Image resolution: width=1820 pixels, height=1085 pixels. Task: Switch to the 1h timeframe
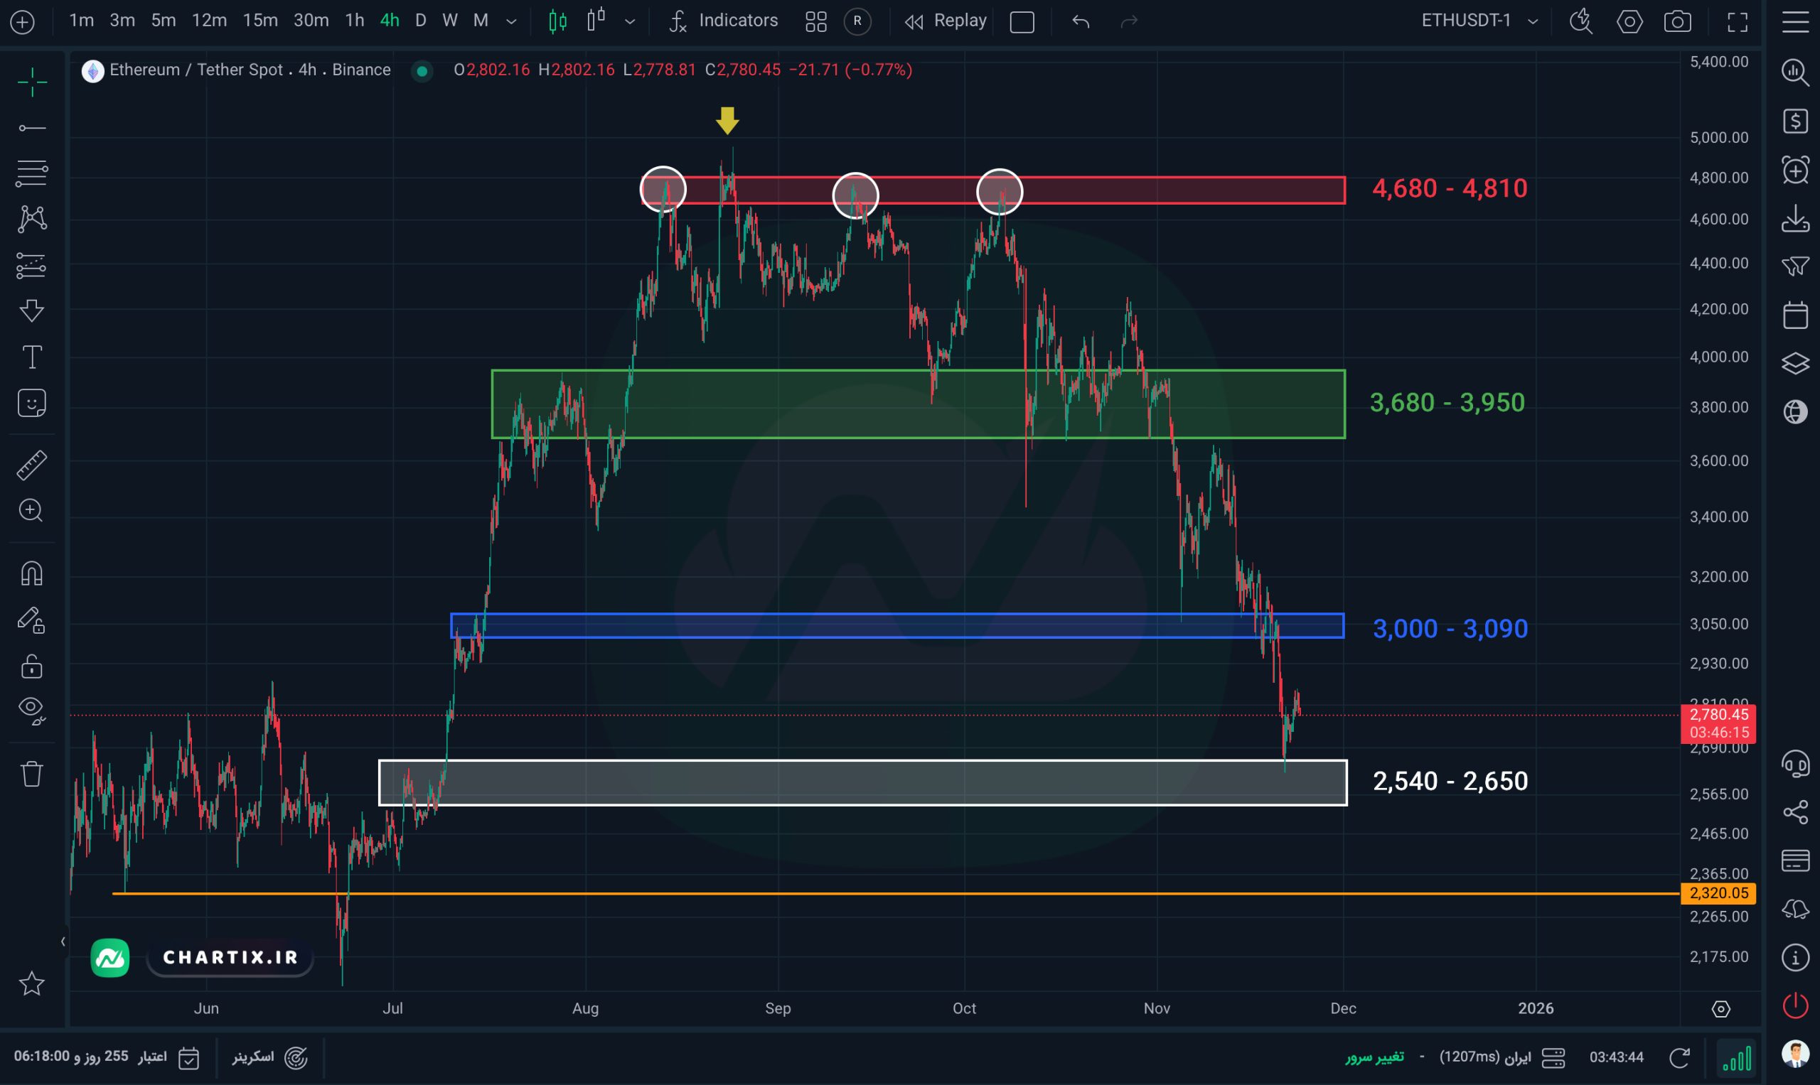pyautogui.click(x=354, y=21)
